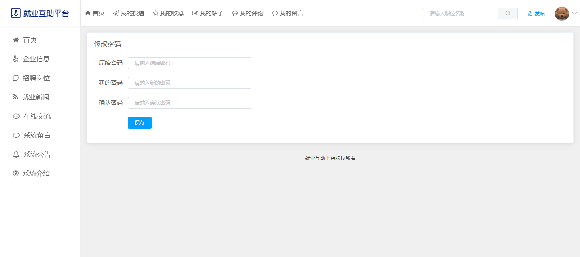
Task: Select the 请输入职位名称 search box
Action: click(x=461, y=14)
